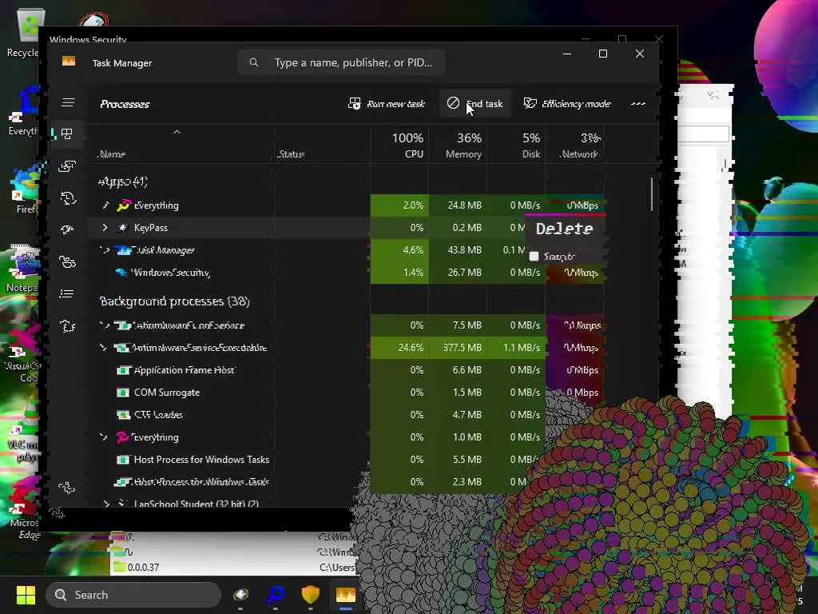Open the Windows Start menu
This screenshot has height=614, width=818.
coord(26,595)
